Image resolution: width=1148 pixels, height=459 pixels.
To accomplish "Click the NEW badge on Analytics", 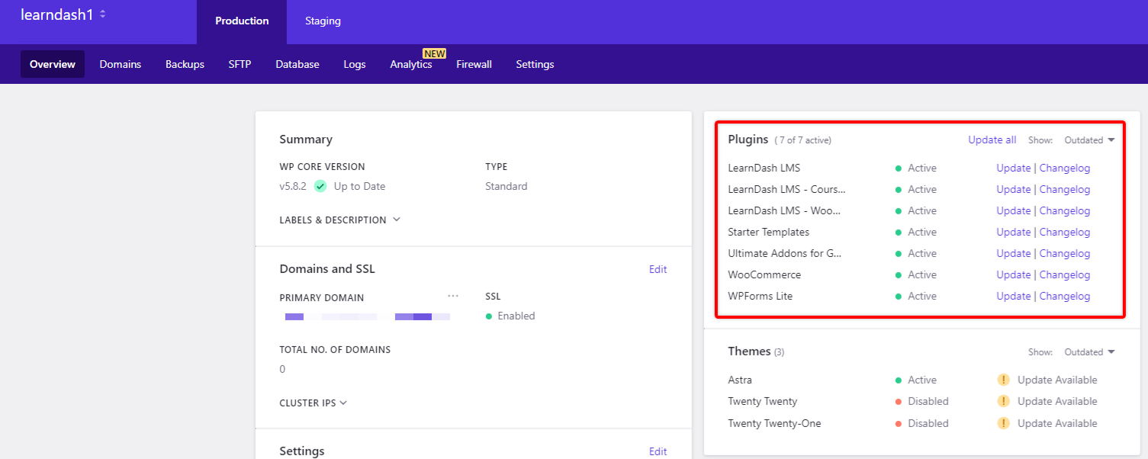I will [x=434, y=53].
